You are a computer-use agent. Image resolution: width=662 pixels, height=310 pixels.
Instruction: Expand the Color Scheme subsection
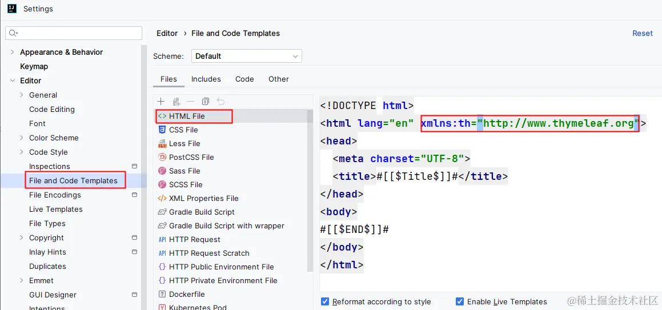(22, 138)
